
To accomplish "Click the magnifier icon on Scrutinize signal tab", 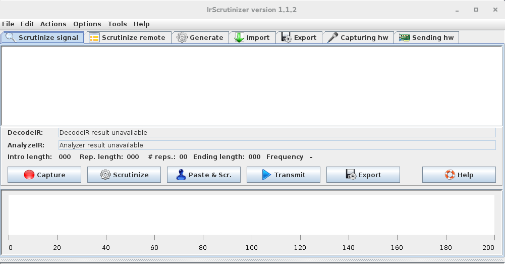I will [x=10, y=37].
